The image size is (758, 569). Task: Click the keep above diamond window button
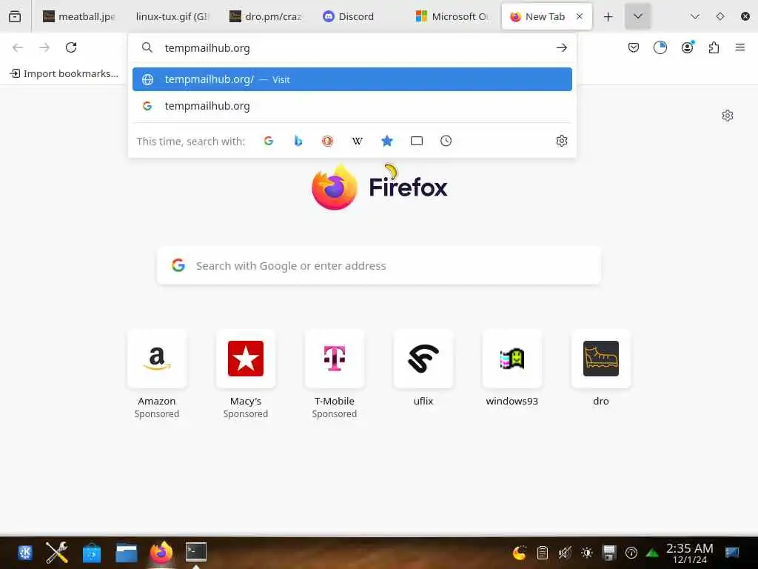click(720, 16)
